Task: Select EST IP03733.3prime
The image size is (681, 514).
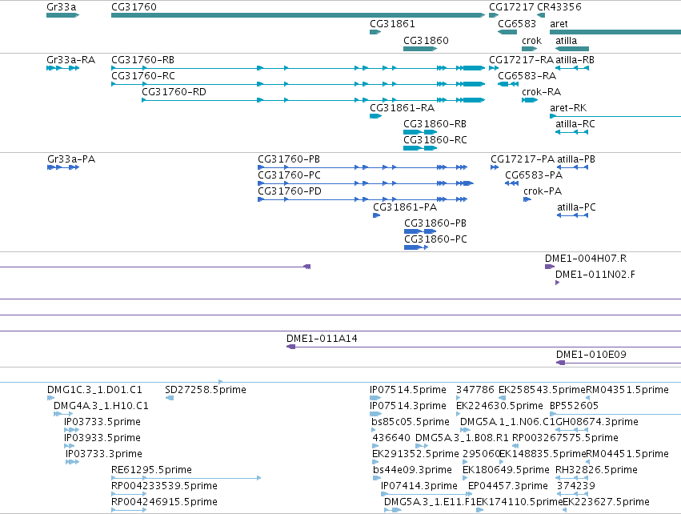Action: [104, 454]
